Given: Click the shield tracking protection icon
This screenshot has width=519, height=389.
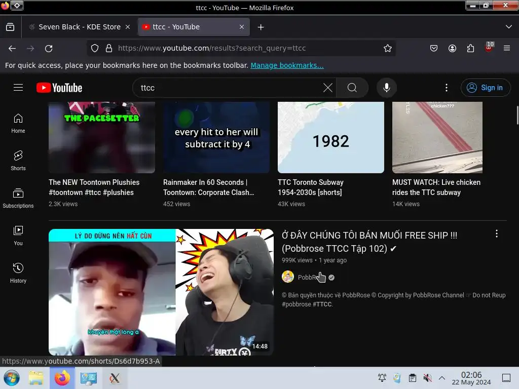Looking at the screenshot, I should pos(95,48).
